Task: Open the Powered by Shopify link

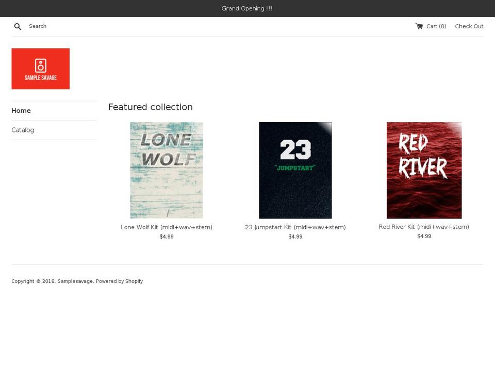Action: (x=119, y=281)
